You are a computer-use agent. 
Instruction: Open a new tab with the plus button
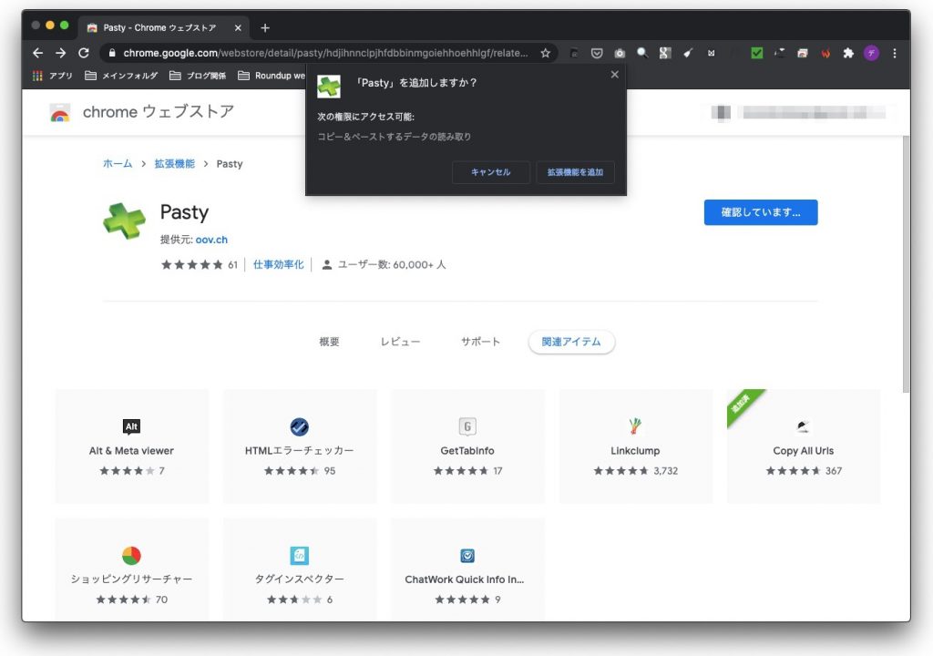tap(265, 28)
